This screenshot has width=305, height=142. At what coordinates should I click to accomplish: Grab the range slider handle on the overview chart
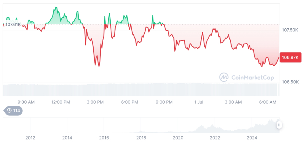coord(279,125)
